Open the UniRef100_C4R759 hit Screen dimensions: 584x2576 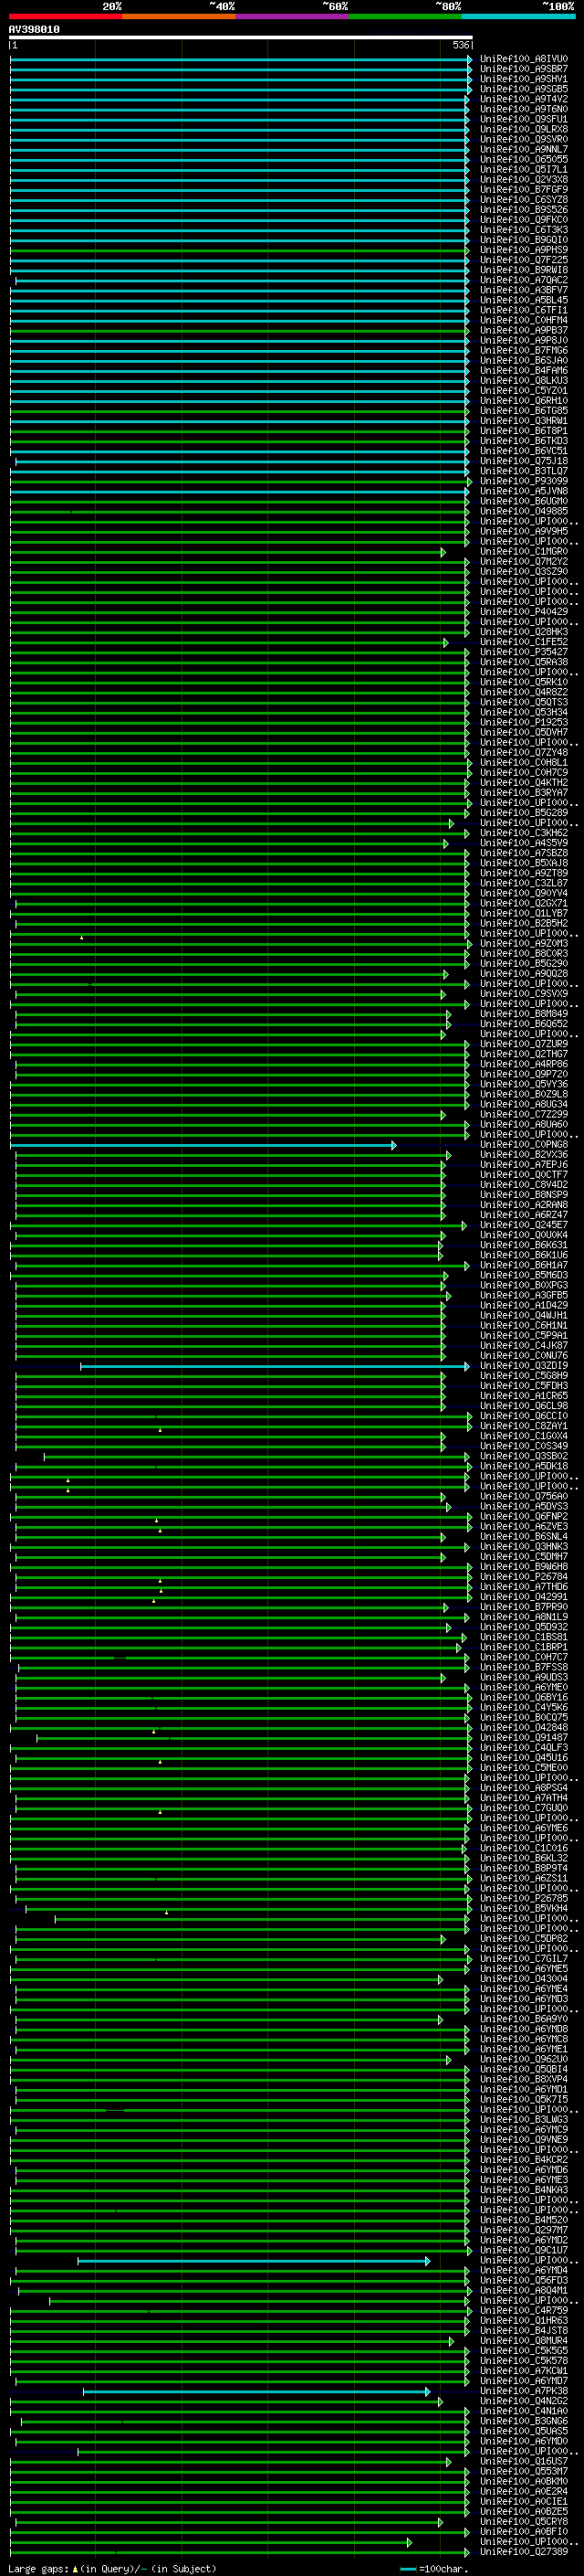[523, 2311]
